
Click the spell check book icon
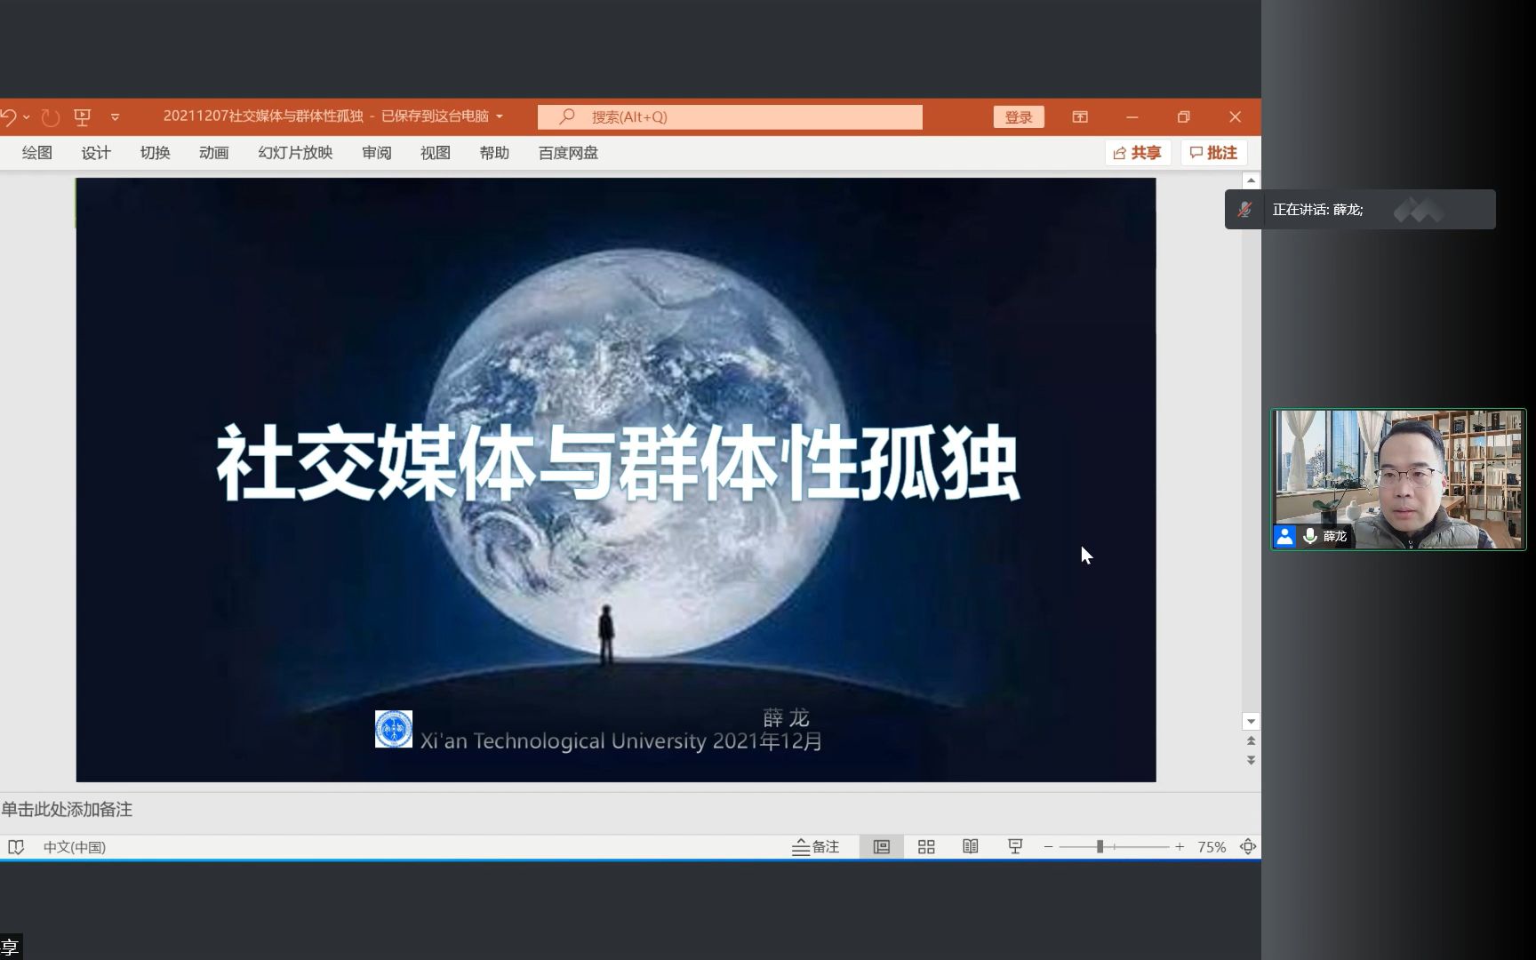(x=16, y=847)
